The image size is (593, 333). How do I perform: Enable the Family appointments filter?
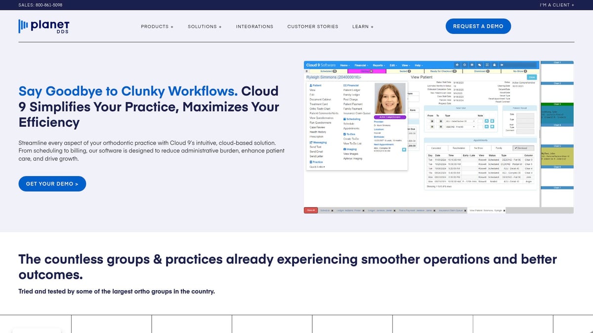[x=499, y=148]
